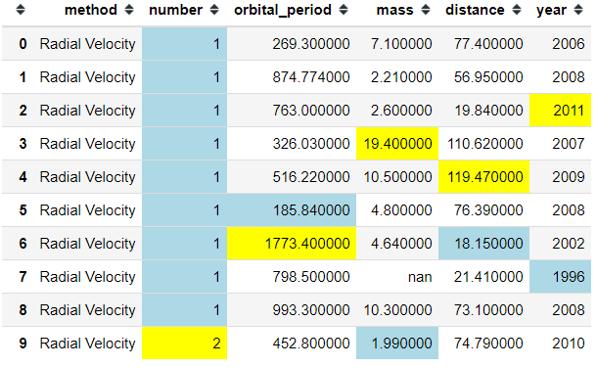Viewport: 597px width, 367px height.
Task: Click row index 7
Action: (23, 277)
